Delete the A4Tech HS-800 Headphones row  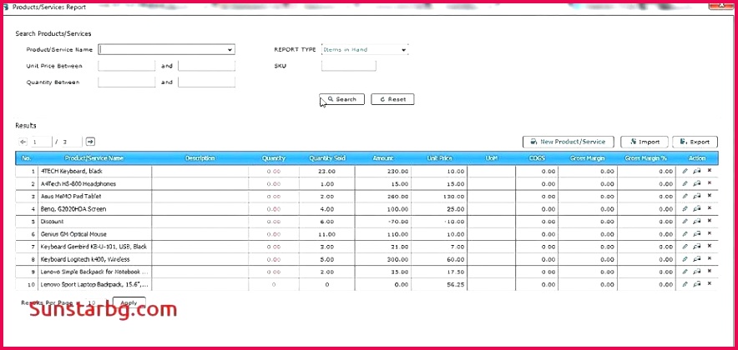pos(710,183)
